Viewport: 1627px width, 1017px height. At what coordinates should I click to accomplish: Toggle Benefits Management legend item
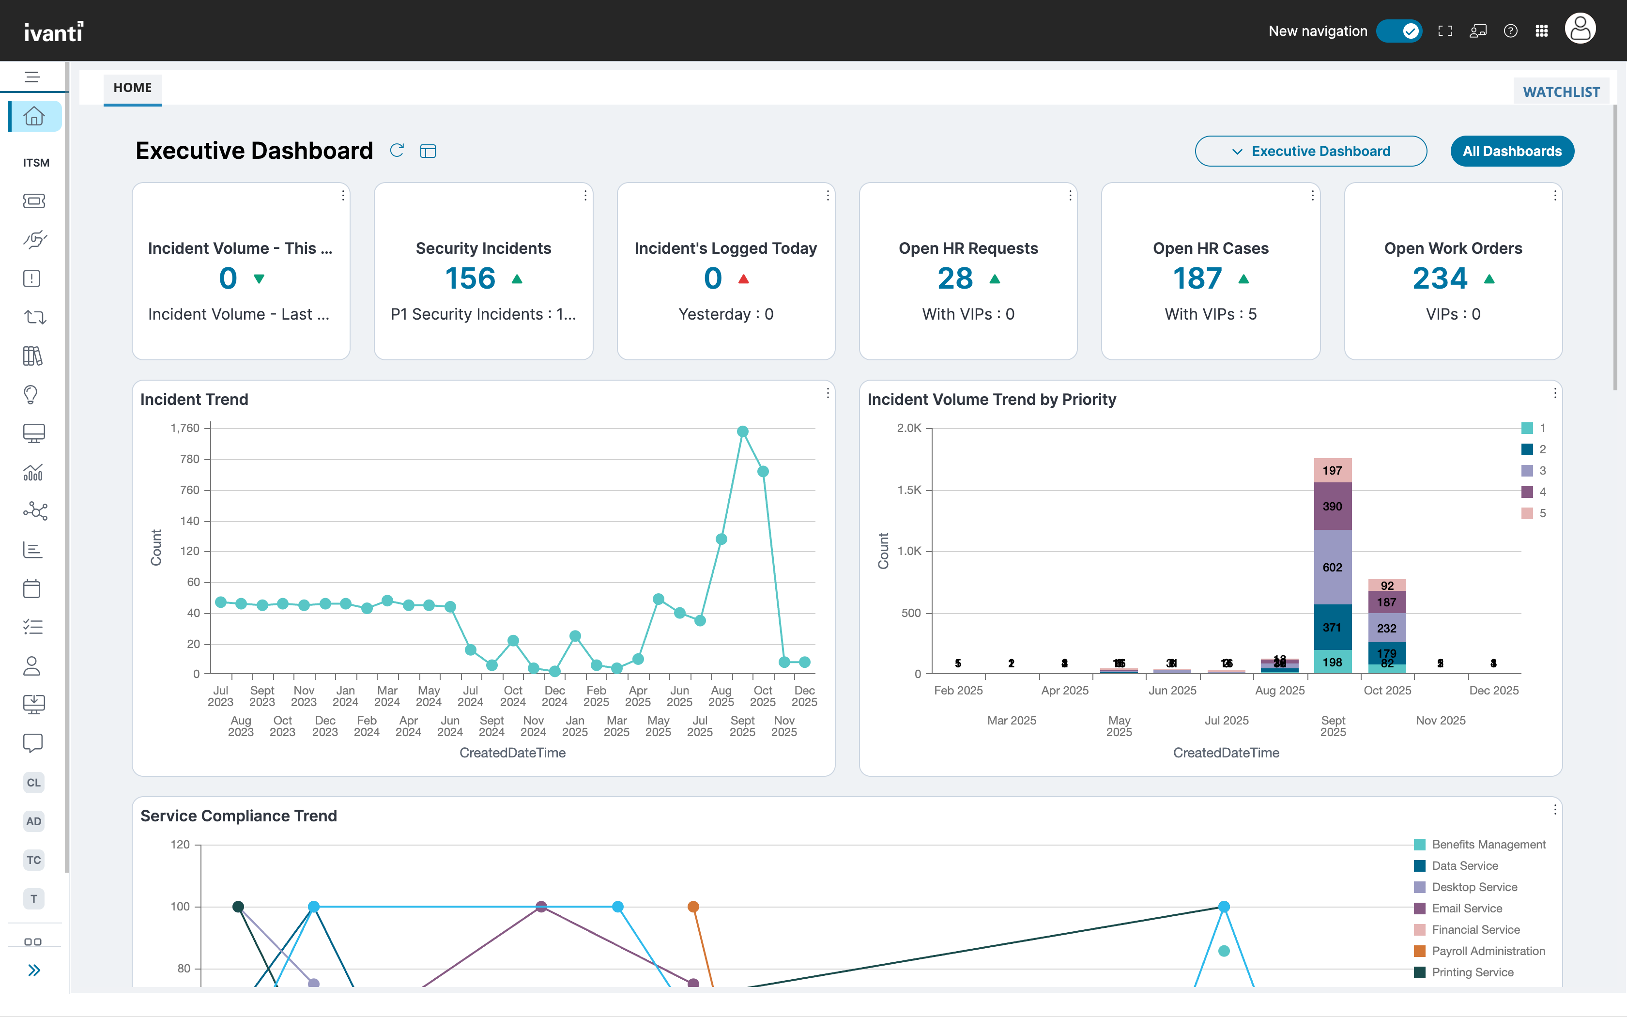coord(1480,844)
